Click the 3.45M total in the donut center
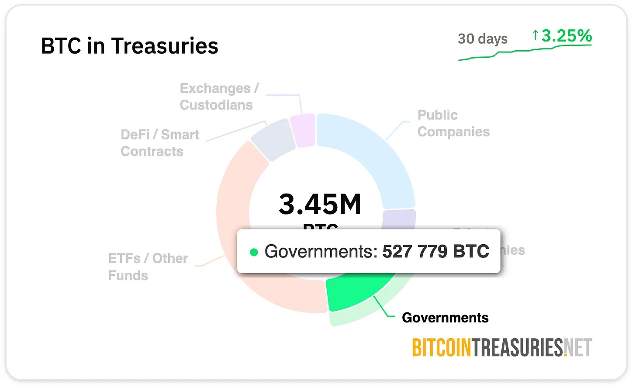 (320, 204)
